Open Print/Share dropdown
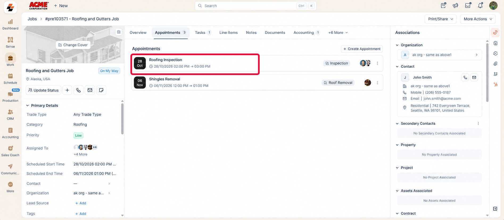The height and width of the screenshot is (220, 504). pyautogui.click(x=441, y=19)
